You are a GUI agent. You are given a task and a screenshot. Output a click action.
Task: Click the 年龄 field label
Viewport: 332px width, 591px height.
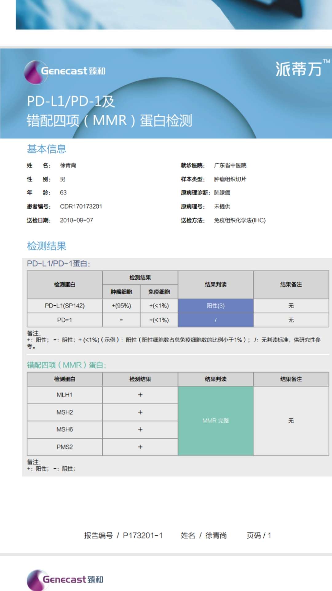[39, 193]
